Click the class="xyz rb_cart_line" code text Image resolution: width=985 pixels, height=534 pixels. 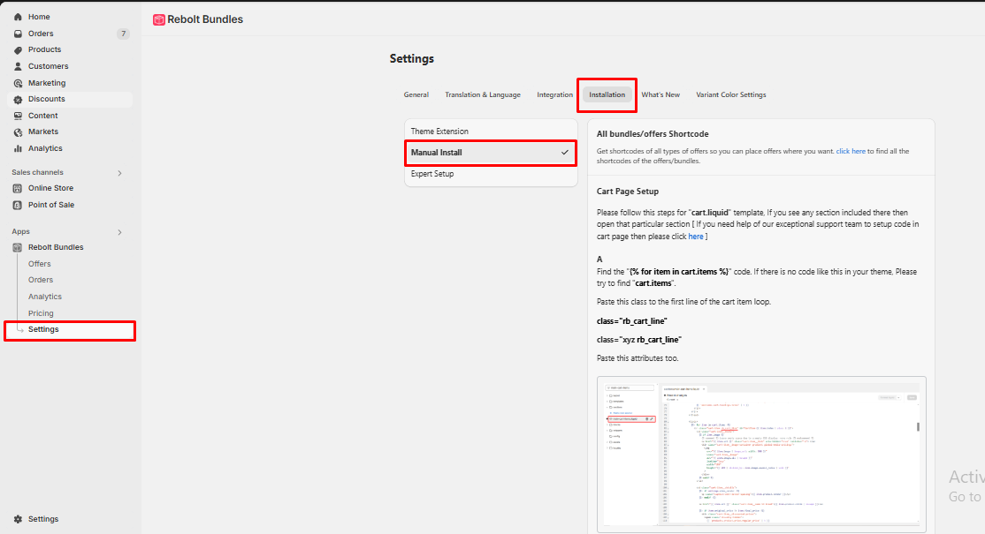coord(639,340)
